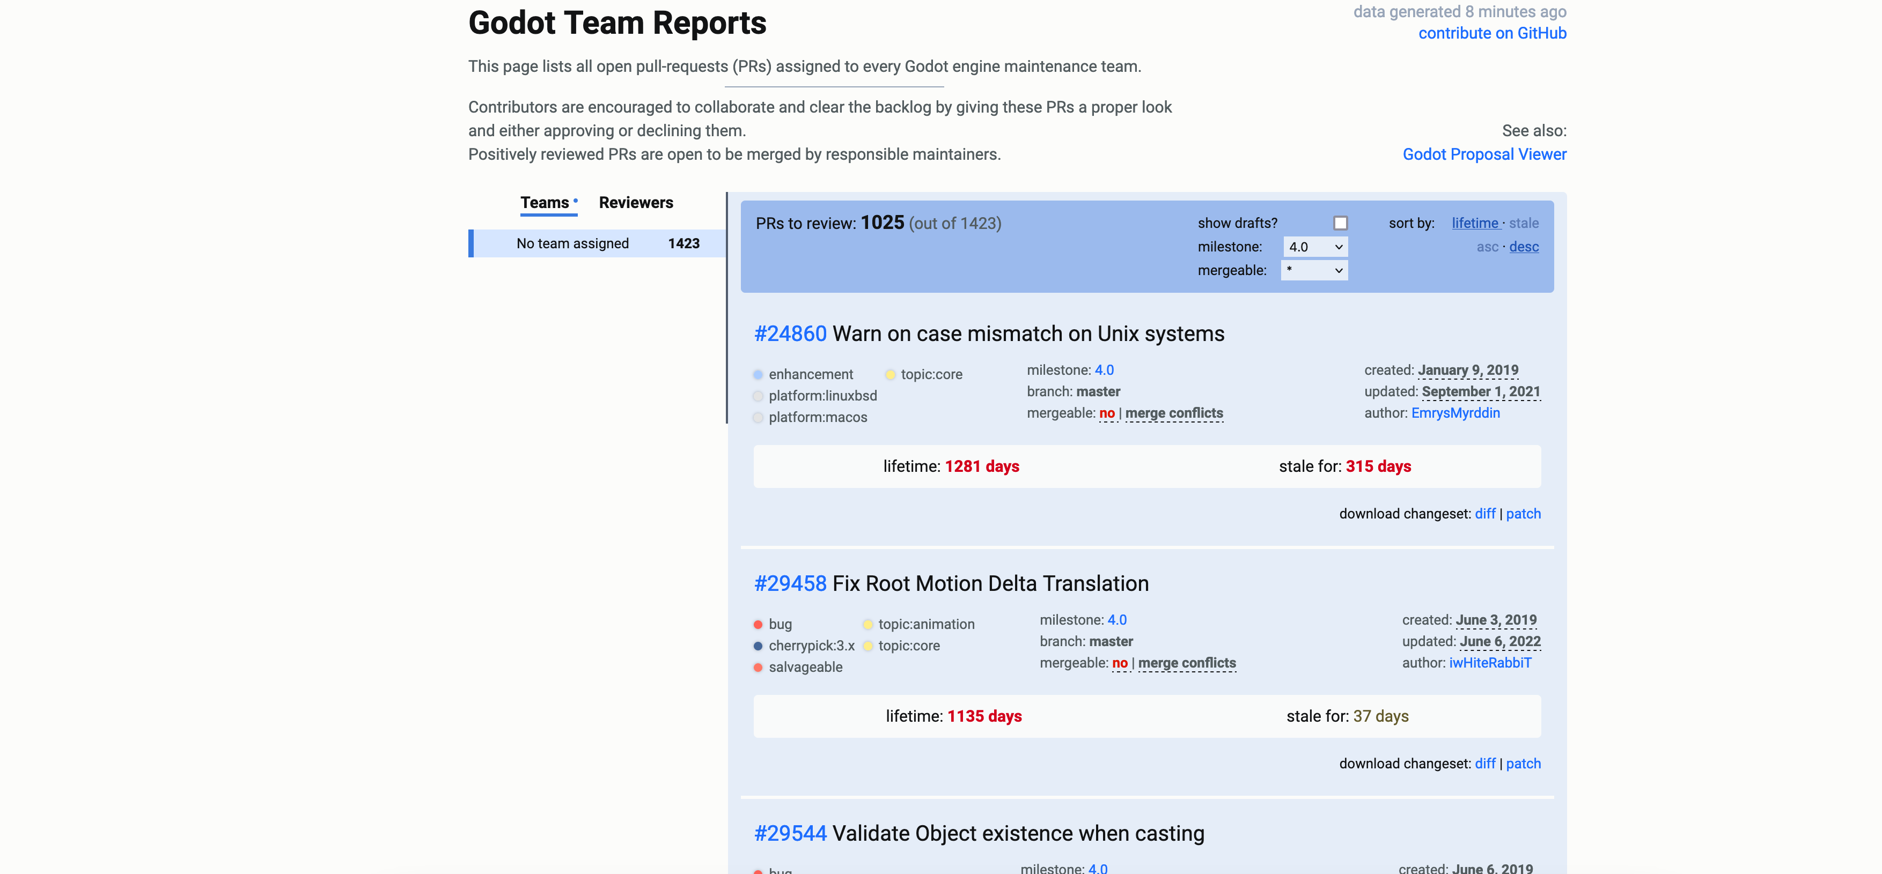
Task: Open the mergeable filter dropdown
Action: tap(1314, 270)
